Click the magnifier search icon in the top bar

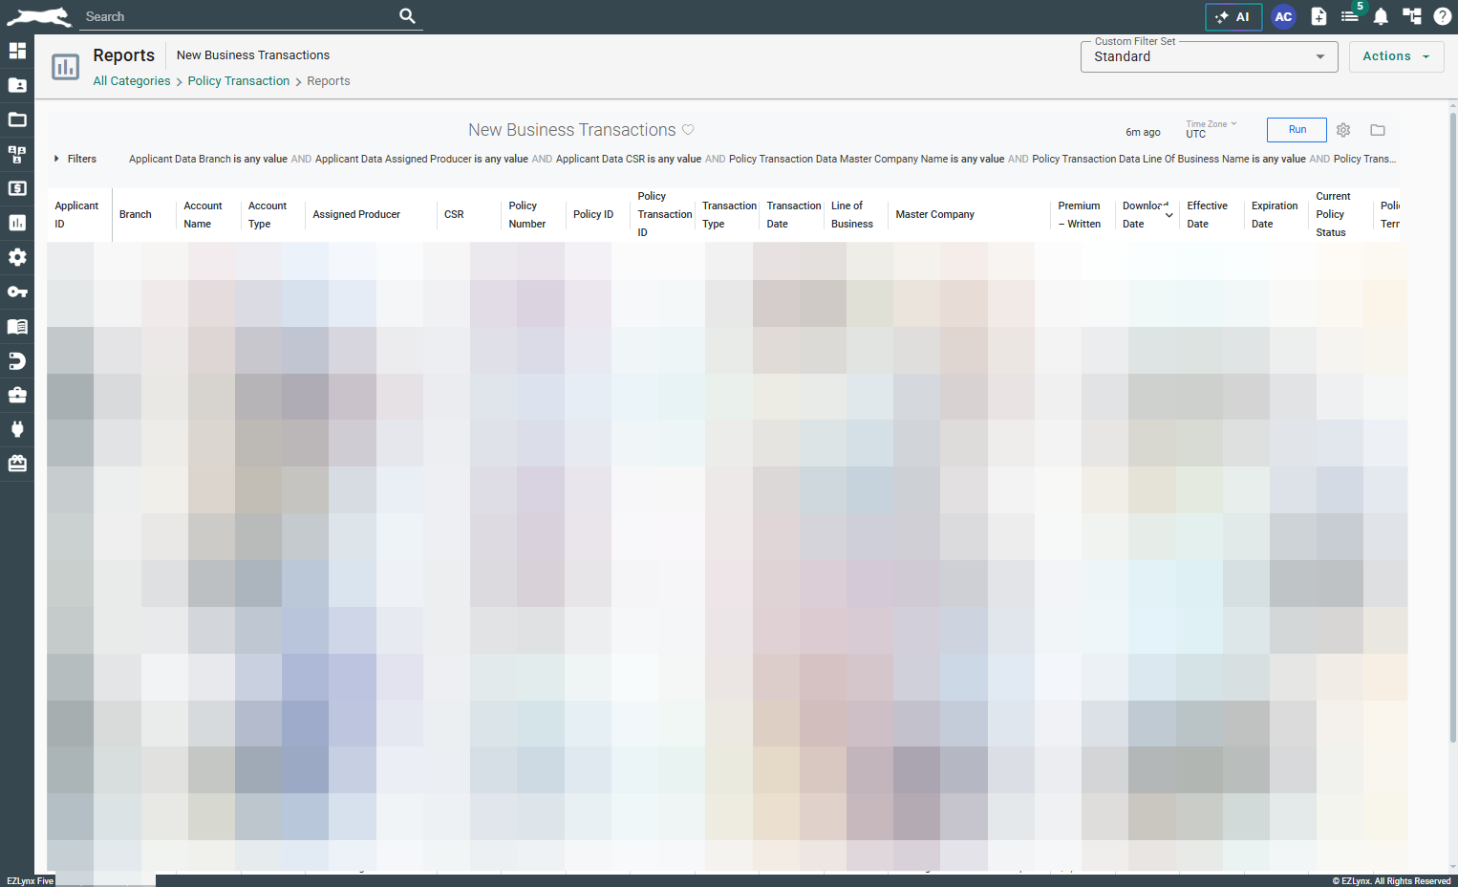pos(407,16)
